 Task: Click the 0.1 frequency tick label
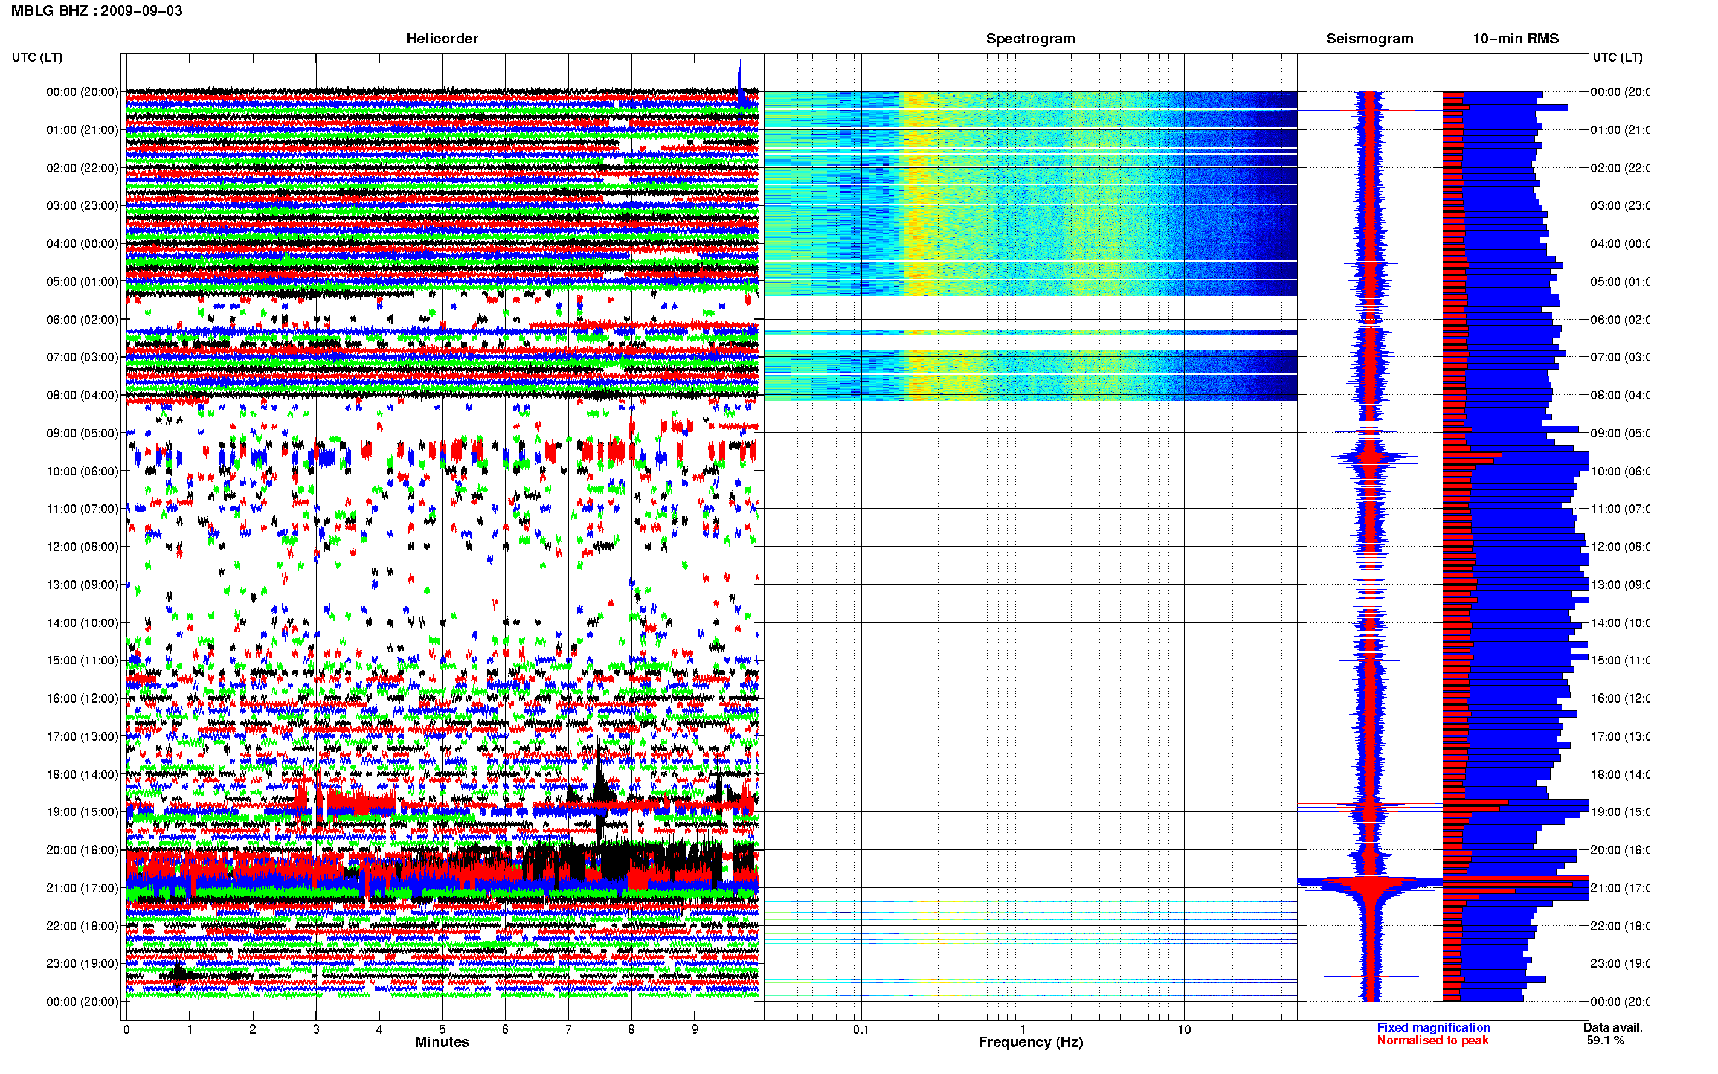[861, 1029]
